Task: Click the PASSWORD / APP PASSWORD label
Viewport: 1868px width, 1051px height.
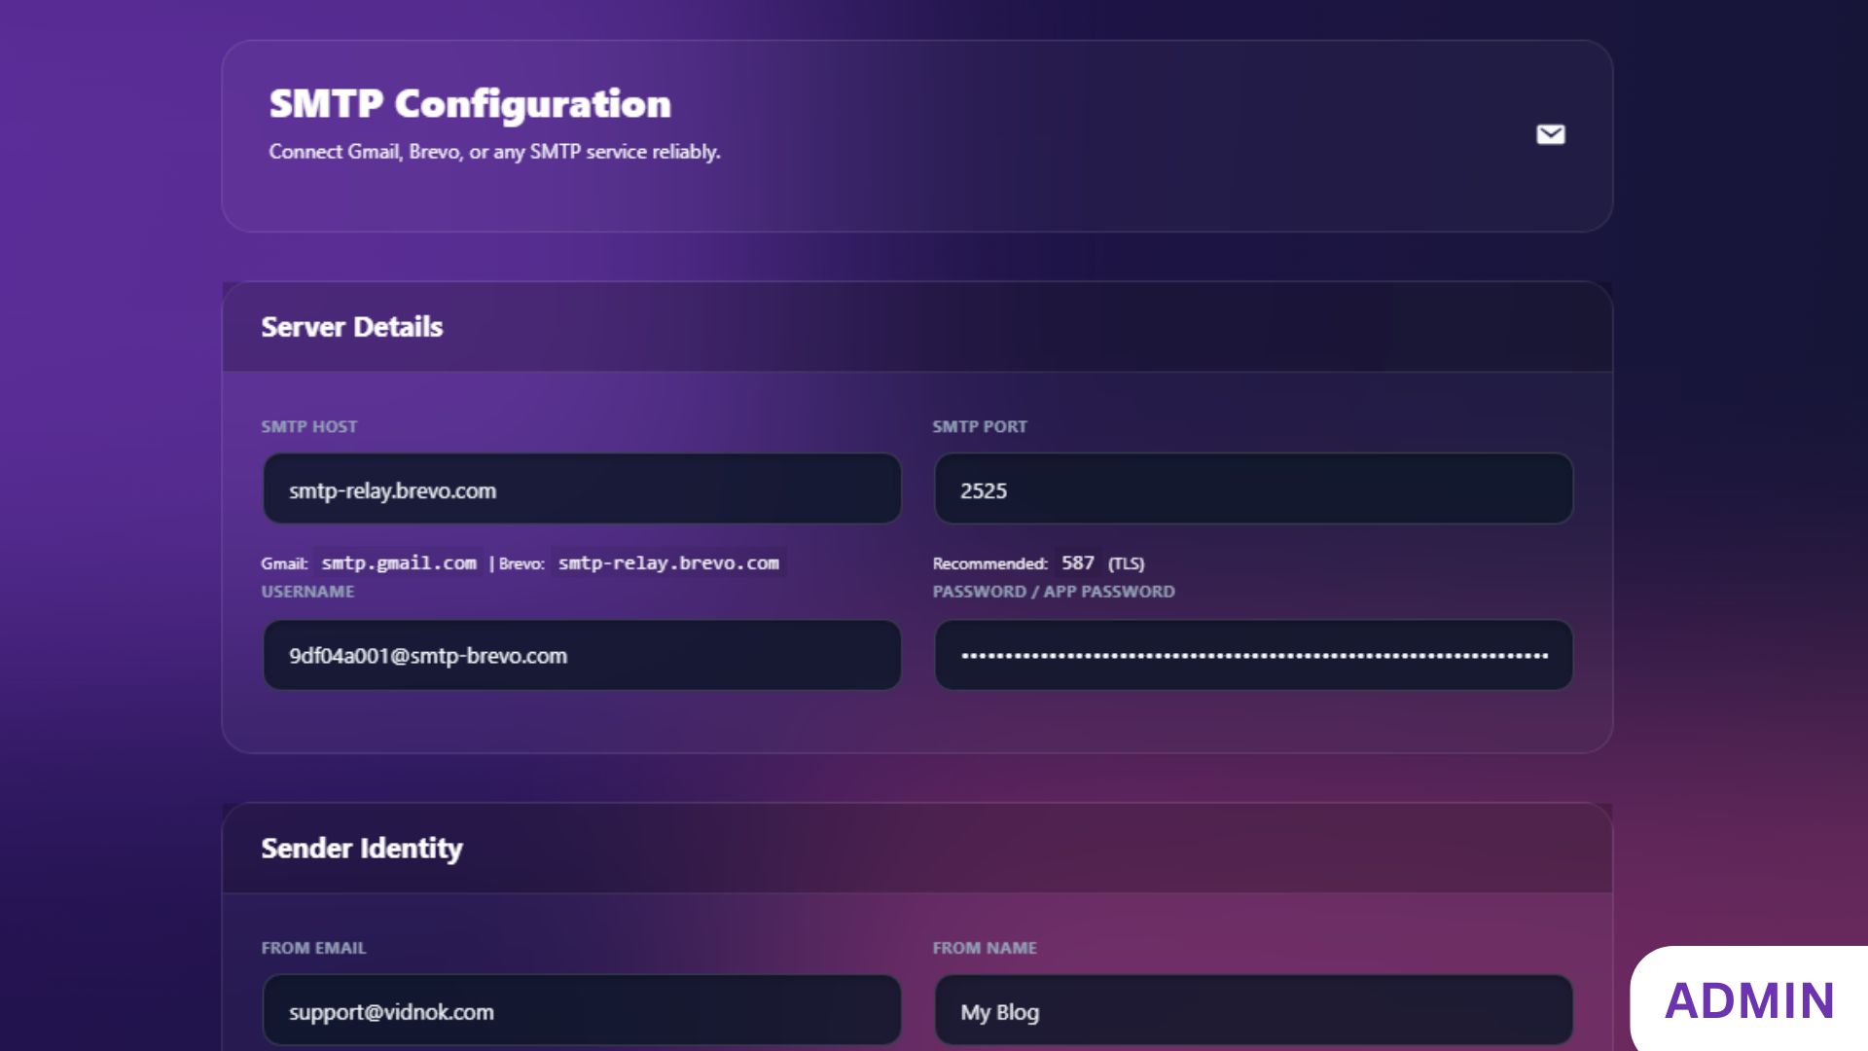Action: (x=1053, y=592)
